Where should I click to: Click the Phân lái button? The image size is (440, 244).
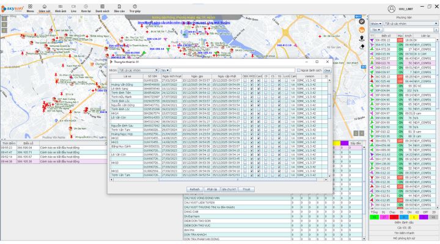(211, 190)
